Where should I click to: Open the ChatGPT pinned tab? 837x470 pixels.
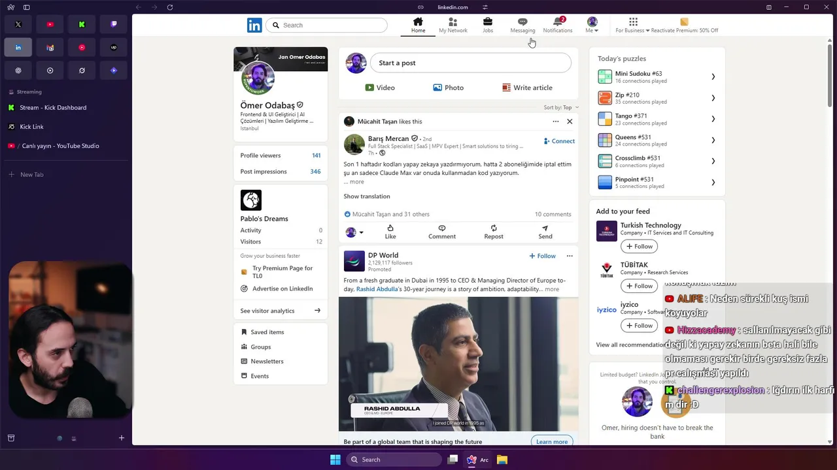tap(18, 70)
